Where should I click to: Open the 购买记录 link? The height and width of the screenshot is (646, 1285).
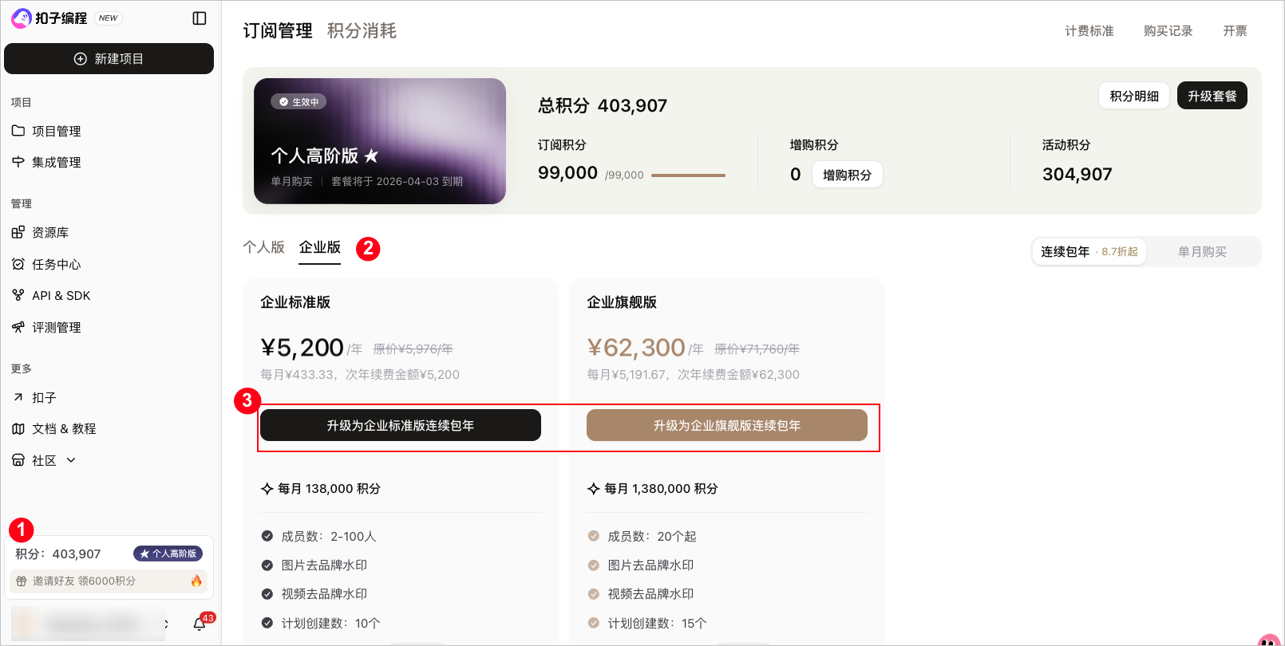1168,30
